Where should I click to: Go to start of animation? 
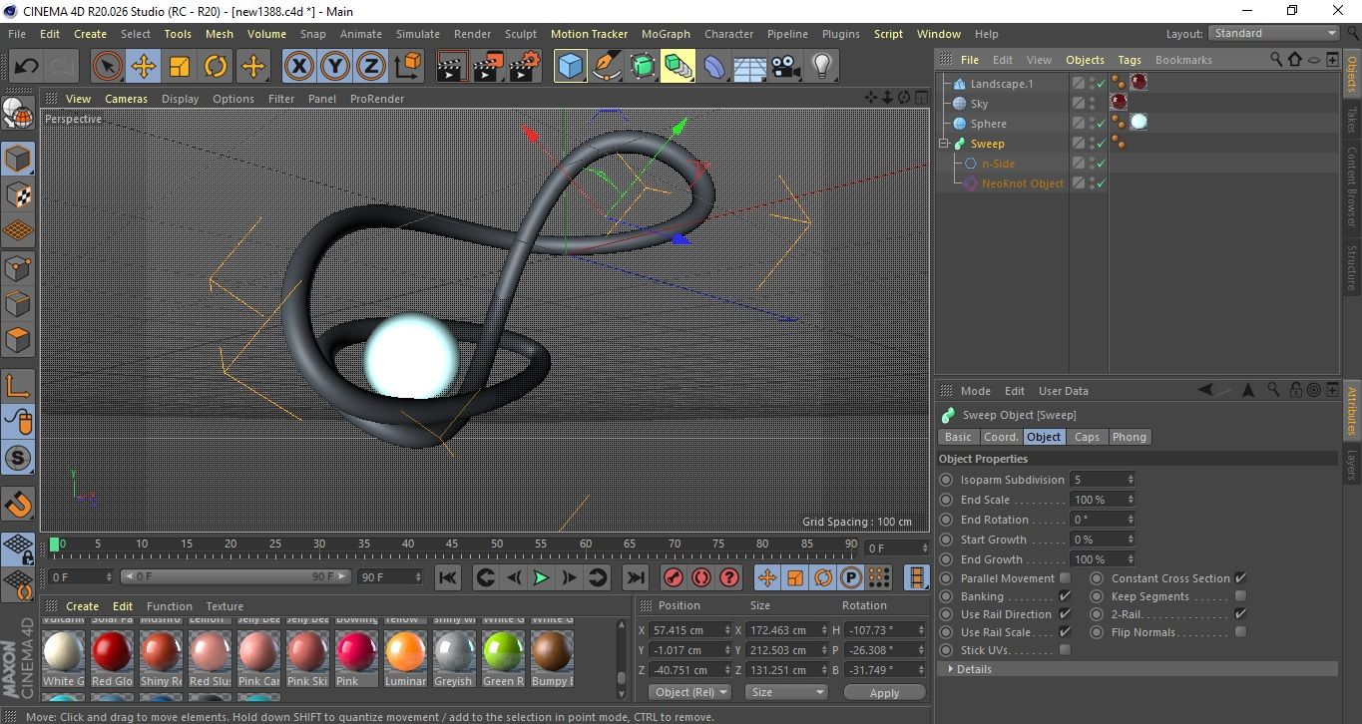[448, 577]
